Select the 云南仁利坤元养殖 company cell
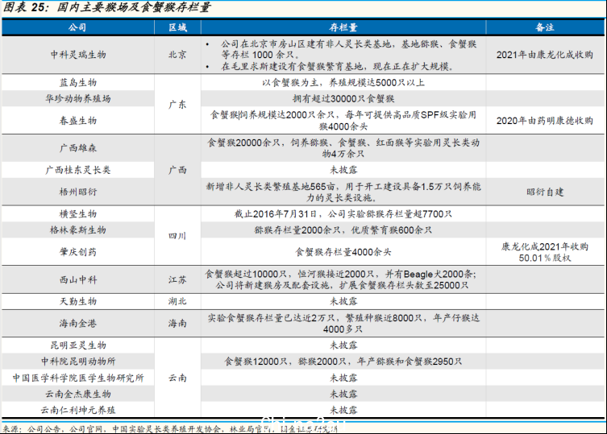This screenshot has width=607, height=434. 78,410
